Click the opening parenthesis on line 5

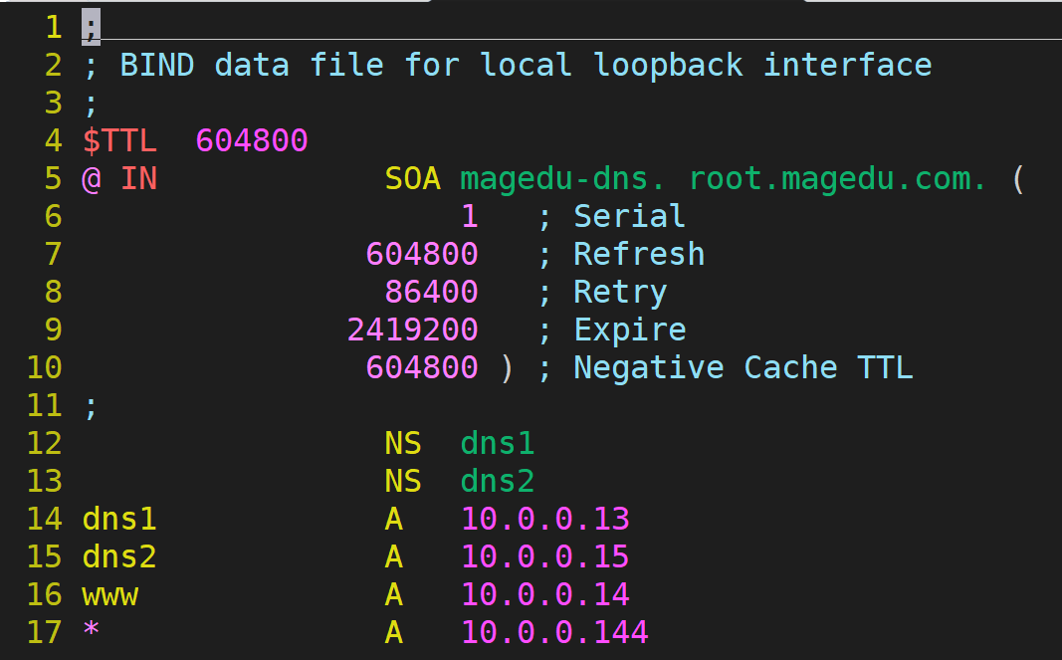pyautogui.click(x=1018, y=179)
